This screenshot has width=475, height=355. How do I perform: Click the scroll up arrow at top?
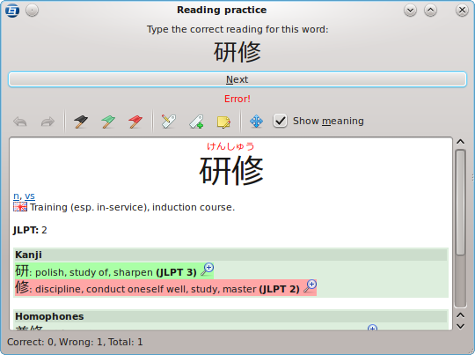[x=460, y=142]
